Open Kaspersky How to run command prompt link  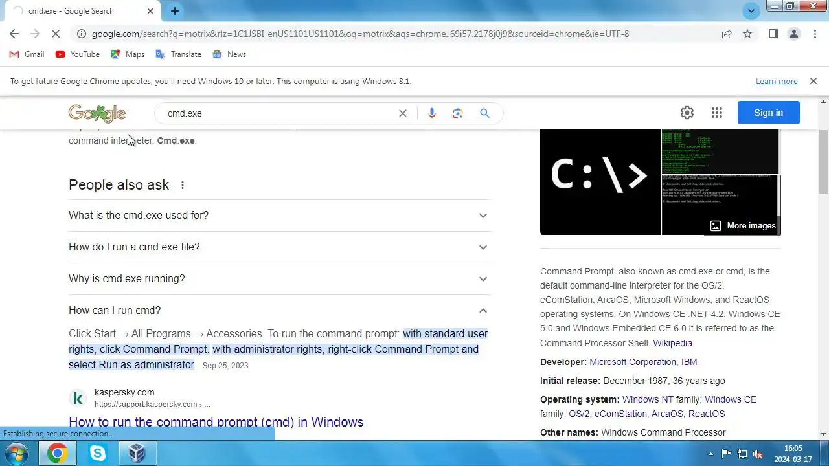click(x=216, y=422)
